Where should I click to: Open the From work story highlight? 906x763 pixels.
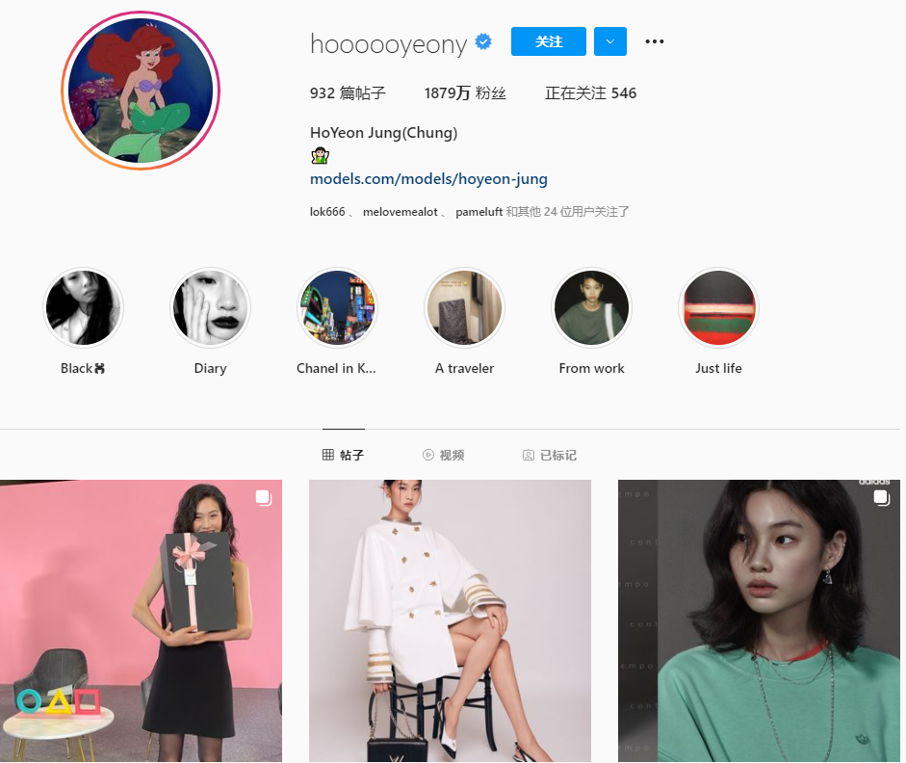592,307
